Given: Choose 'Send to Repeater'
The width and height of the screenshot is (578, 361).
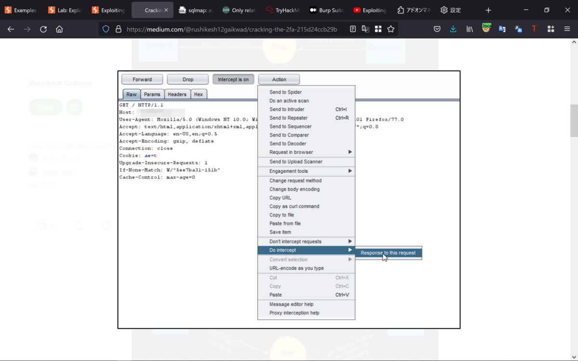Looking at the screenshot, I should click(x=306, y=118).
